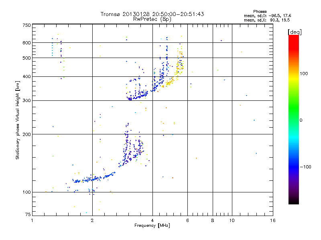The image size is (321, 240).
Task: Click the y-axis label '750'
Action: click(x=27, y=25)
